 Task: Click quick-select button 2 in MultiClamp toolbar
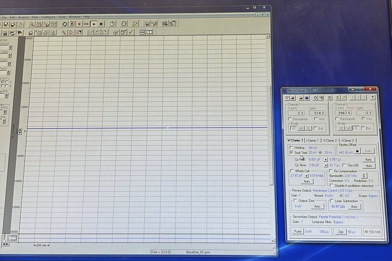358,97
